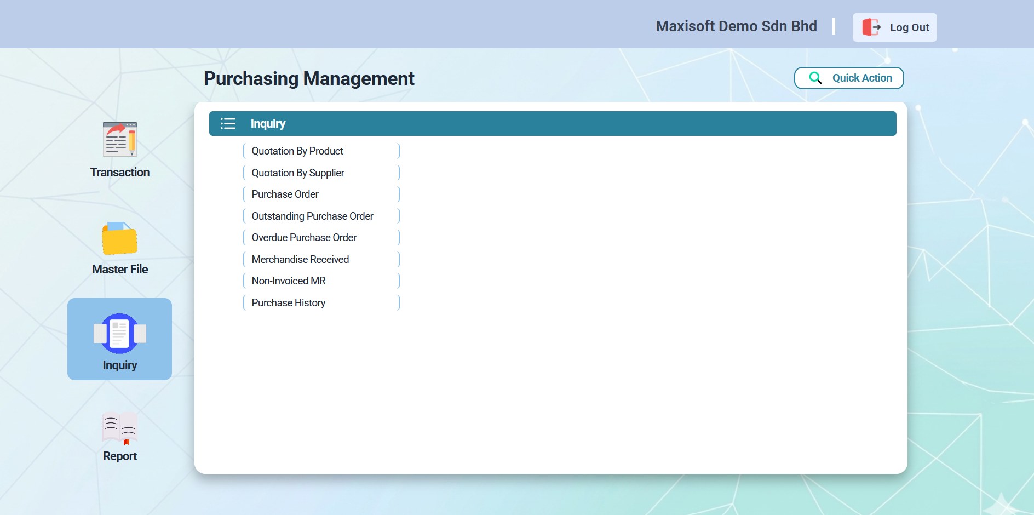This screenshot has height=515, width=1034.
Task: Click the Inquiry list icon in header
Action: pos(228,123)
